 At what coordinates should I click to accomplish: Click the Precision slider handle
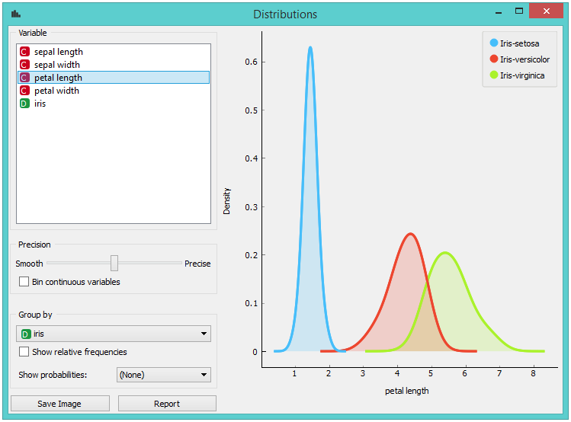tap(114, 263)
